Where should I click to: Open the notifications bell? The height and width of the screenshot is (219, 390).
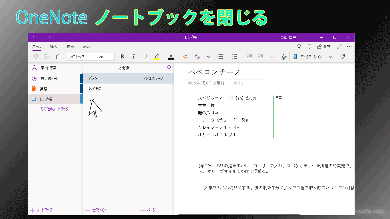(309, 46)
